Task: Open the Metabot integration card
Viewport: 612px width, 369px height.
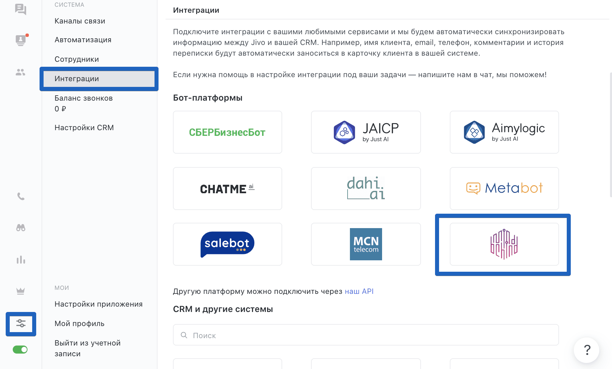Action: (x=504, y=189)
